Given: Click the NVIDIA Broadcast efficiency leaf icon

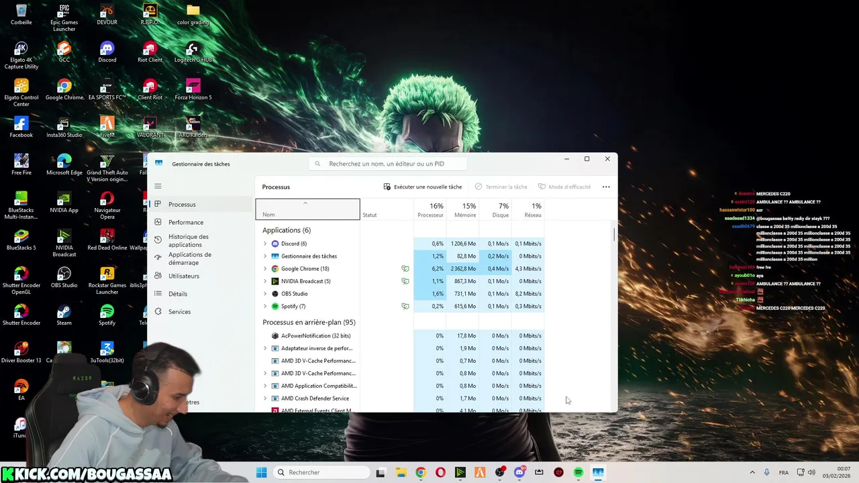Looking at the screenshot, I should 405,281.
